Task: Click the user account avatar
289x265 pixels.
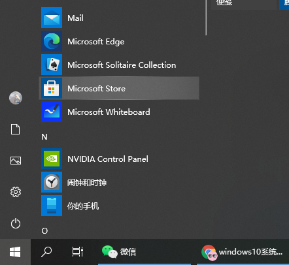Action: (16, 98)
